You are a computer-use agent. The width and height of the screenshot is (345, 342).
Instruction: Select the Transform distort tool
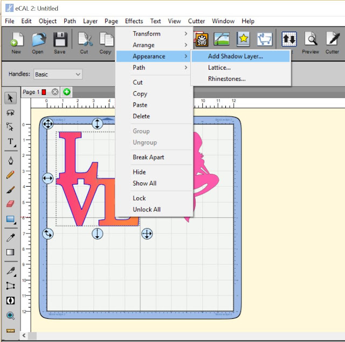[x=10, y=286]
